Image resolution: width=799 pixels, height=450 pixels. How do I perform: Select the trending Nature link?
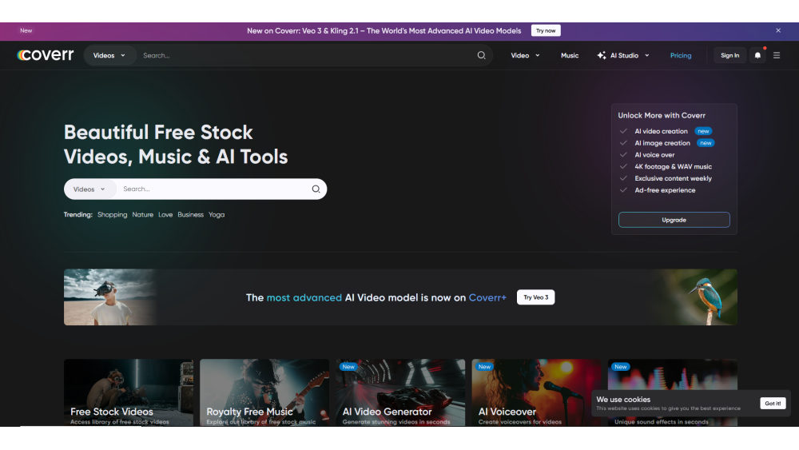coord(142,215)
